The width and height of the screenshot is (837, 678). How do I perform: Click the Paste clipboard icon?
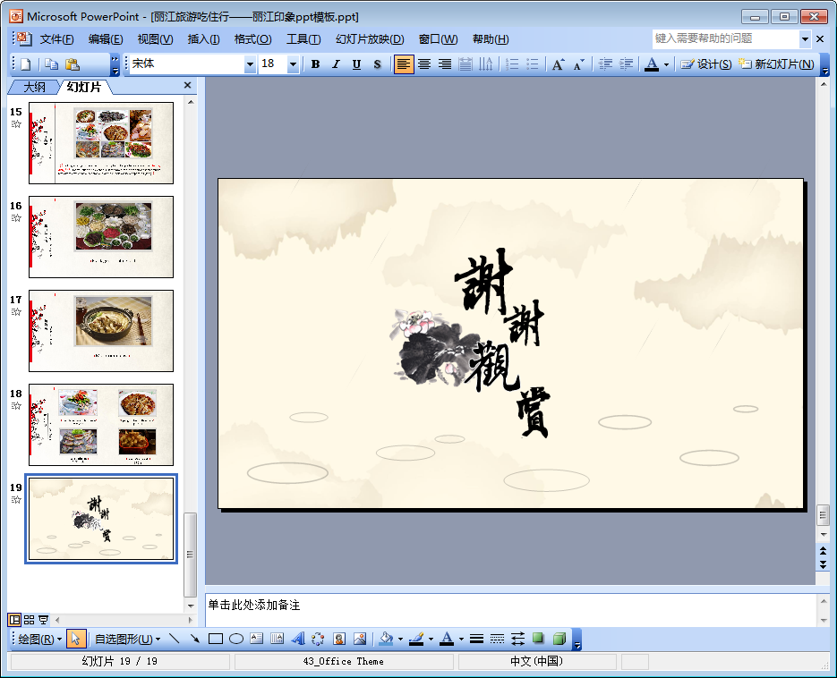73,64
